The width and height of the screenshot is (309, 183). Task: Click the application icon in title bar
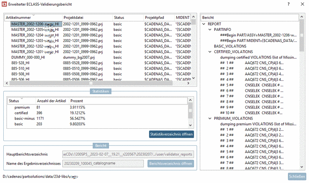[5, 4]
